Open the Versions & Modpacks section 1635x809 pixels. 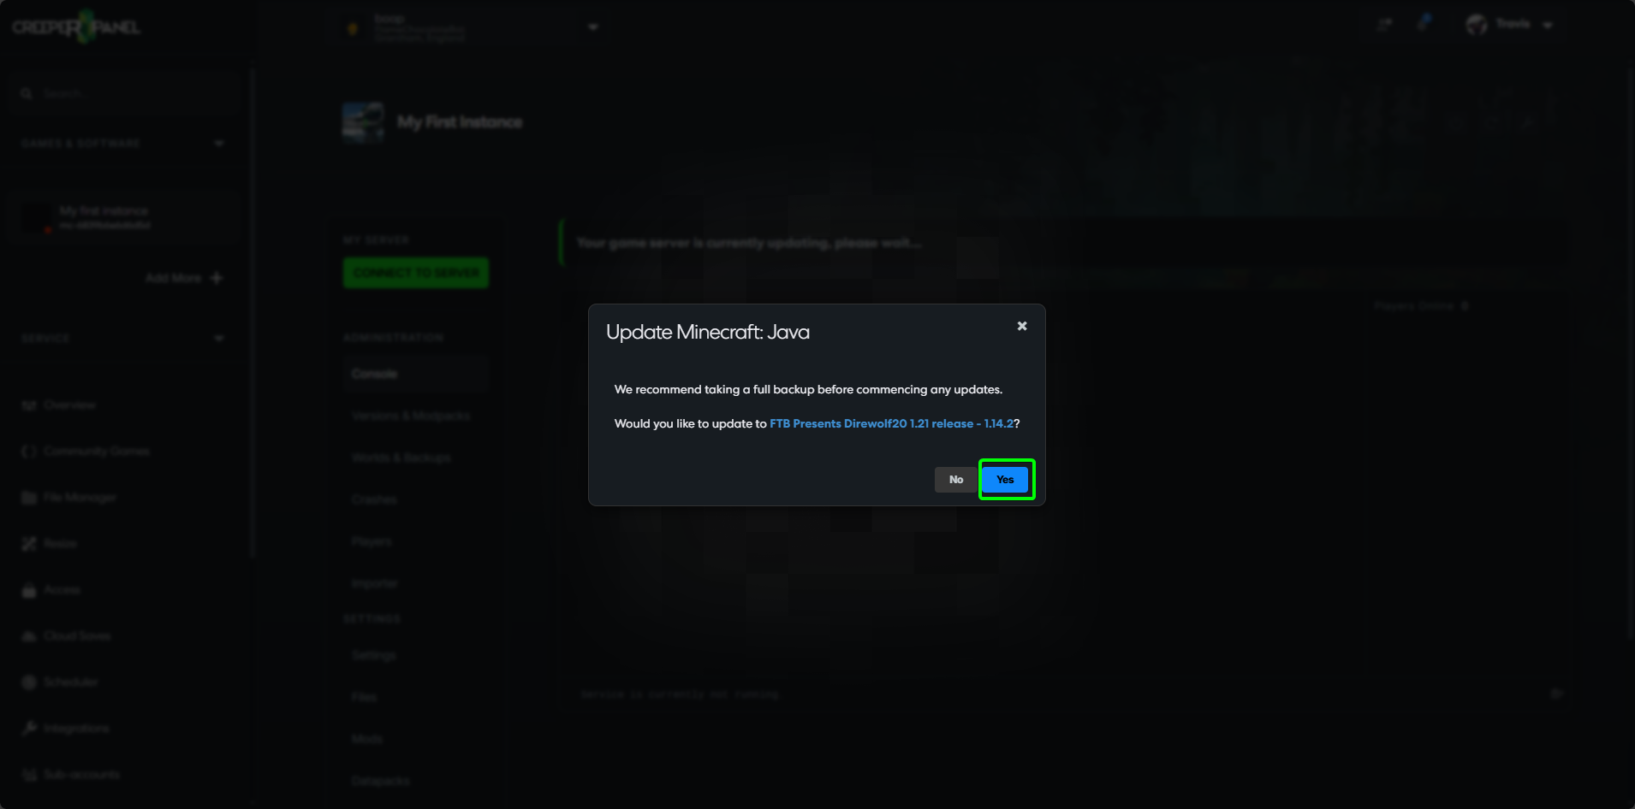(x=410, y=416)
